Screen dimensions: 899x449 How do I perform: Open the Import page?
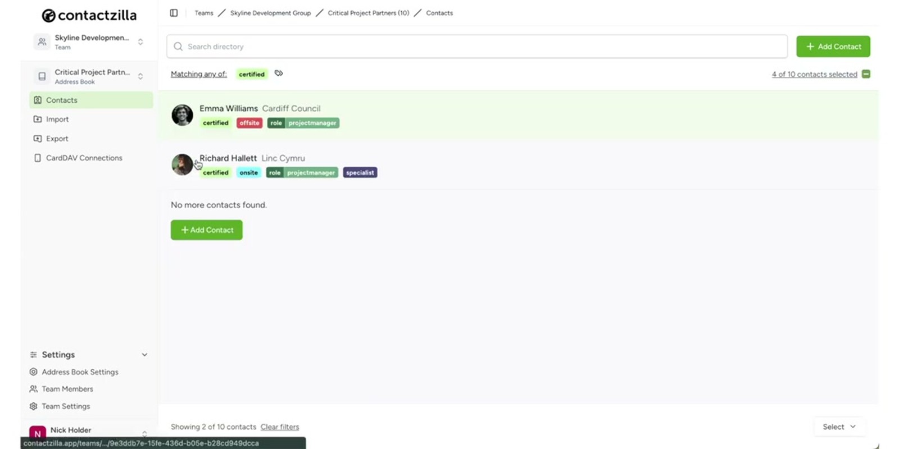pyautogui.click(x=57, y=120)
